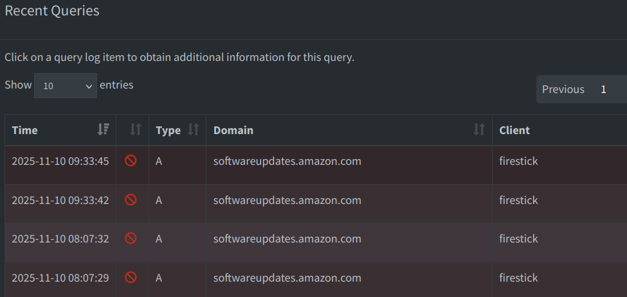Sort by Time column sort icon
This screenshot has height=297, width=627.
coord(104,130)
